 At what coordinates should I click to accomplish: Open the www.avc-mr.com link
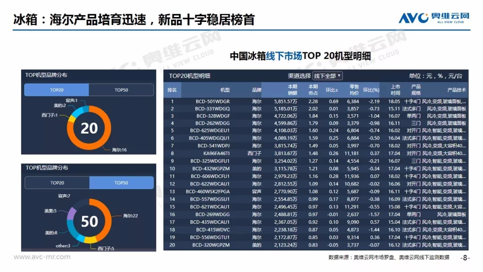(x=42, y=257)
